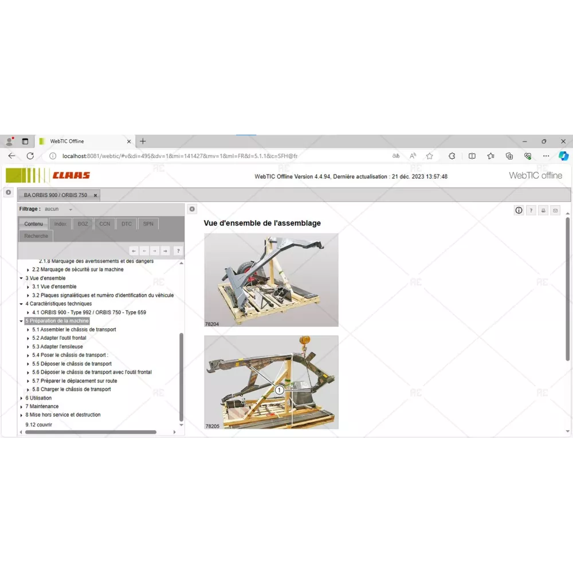Add page to favorites with star icon

tap(429, 156)
